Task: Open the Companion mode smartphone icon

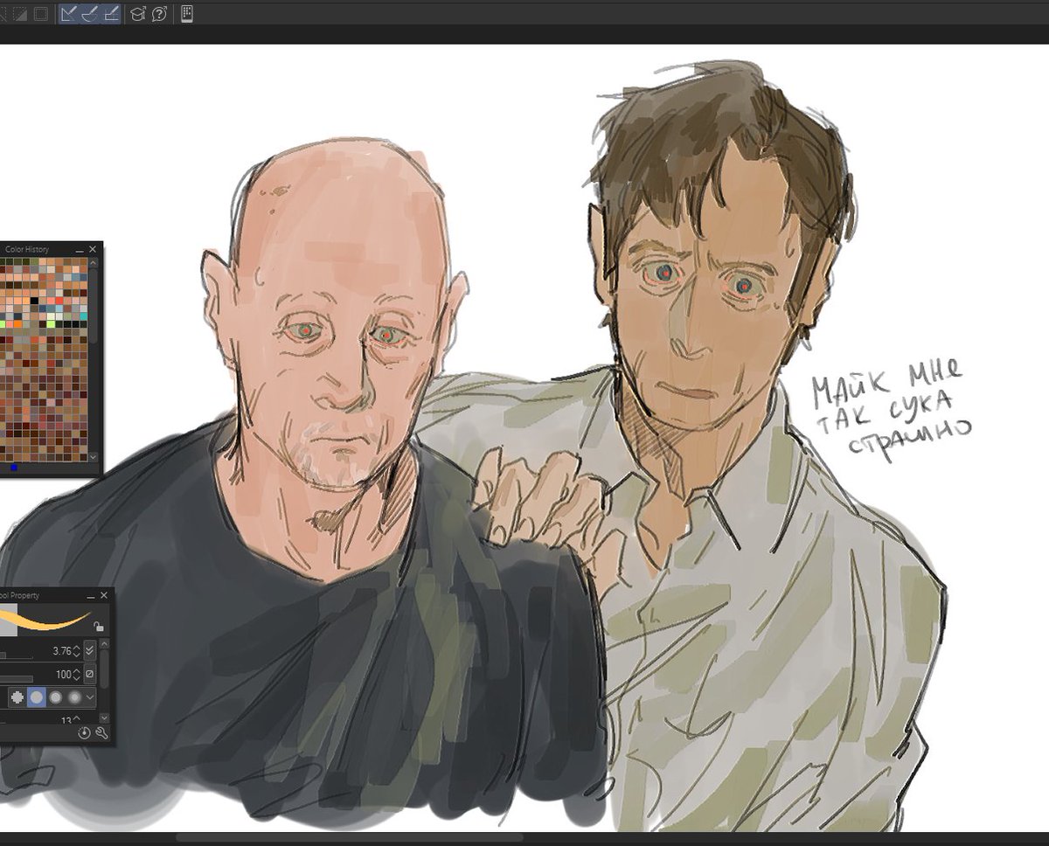Action: (x=186, y=13)
